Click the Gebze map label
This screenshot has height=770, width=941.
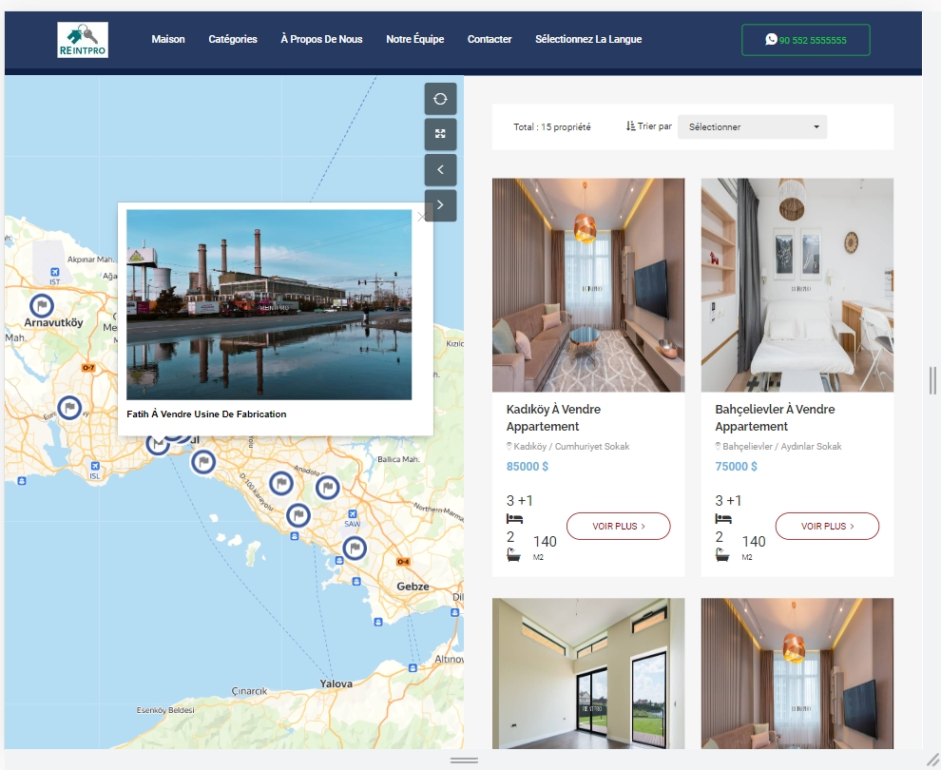coord(413,587)
